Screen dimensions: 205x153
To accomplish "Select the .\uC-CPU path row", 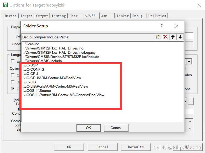I will pyautogui.click(x=30, y=74).
